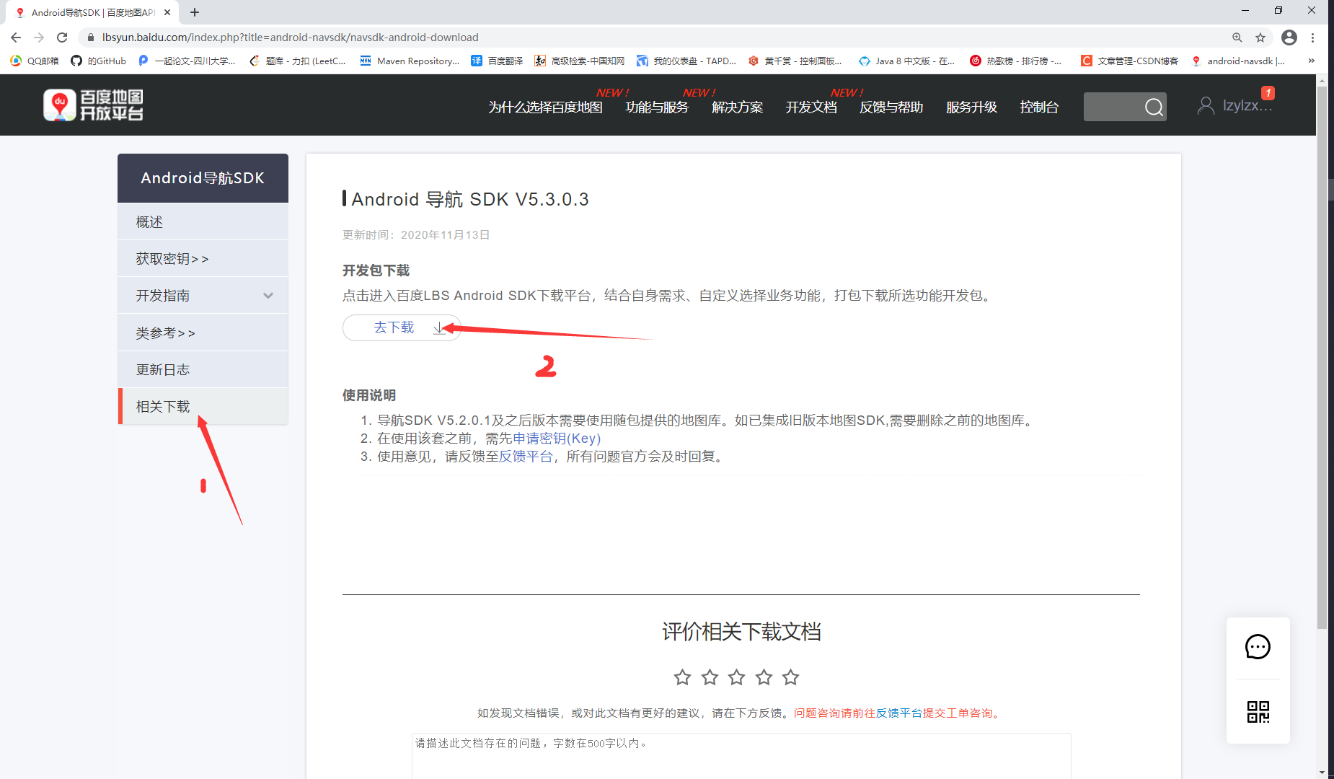1334x779 pixels.
Task: Follow the 反馈平台 link in red notice
Action: (899, 713)
